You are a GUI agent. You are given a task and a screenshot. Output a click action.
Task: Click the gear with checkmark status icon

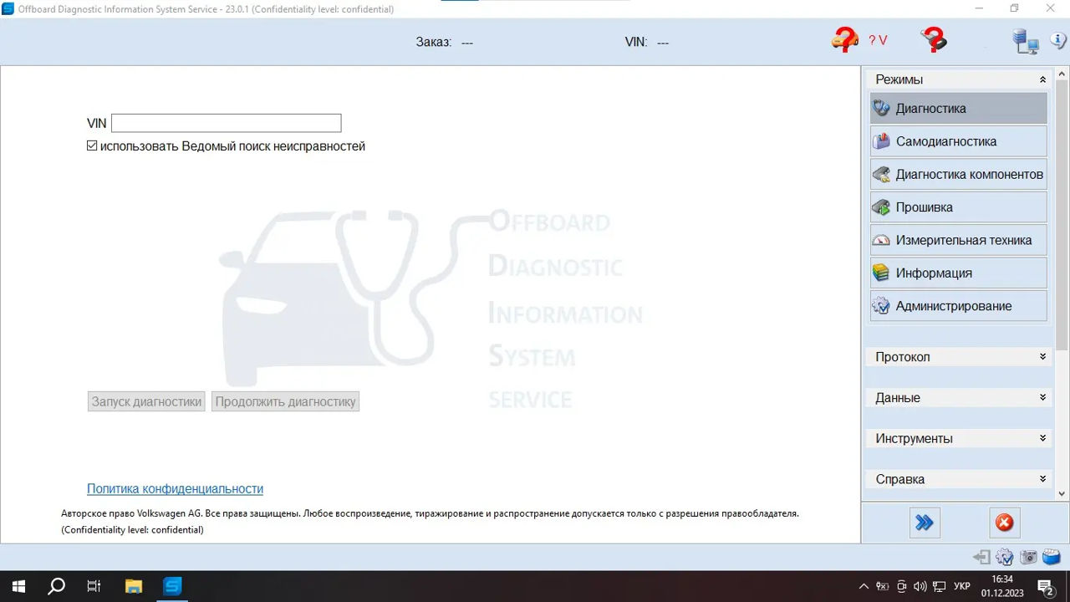coord(1005,557)
